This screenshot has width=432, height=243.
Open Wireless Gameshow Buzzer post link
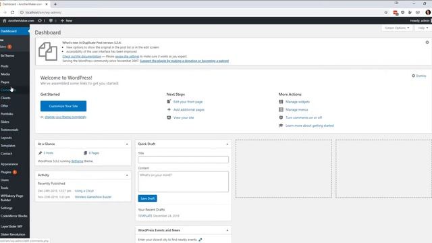click(93, 197)
